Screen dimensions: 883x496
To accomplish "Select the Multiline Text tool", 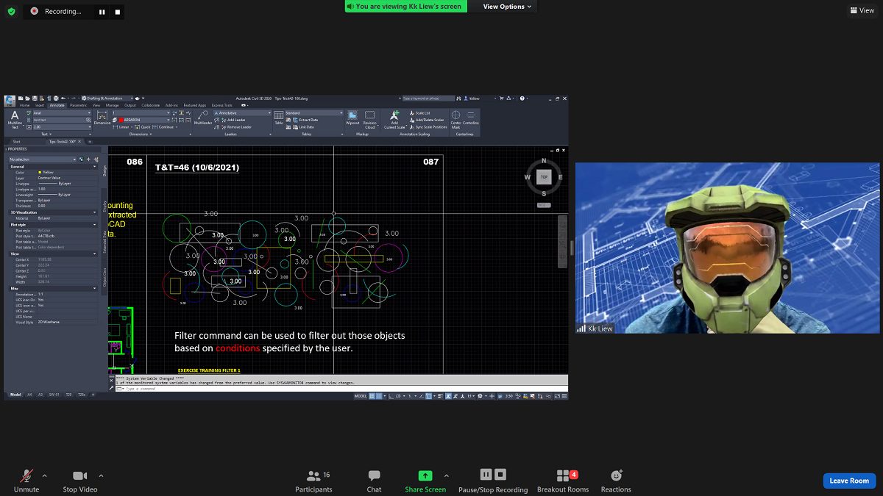I will 15,121.
